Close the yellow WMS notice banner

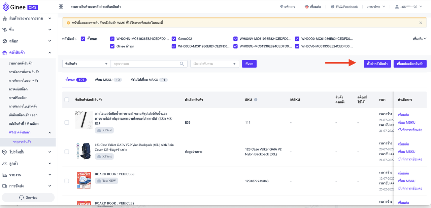click(421, 23)
